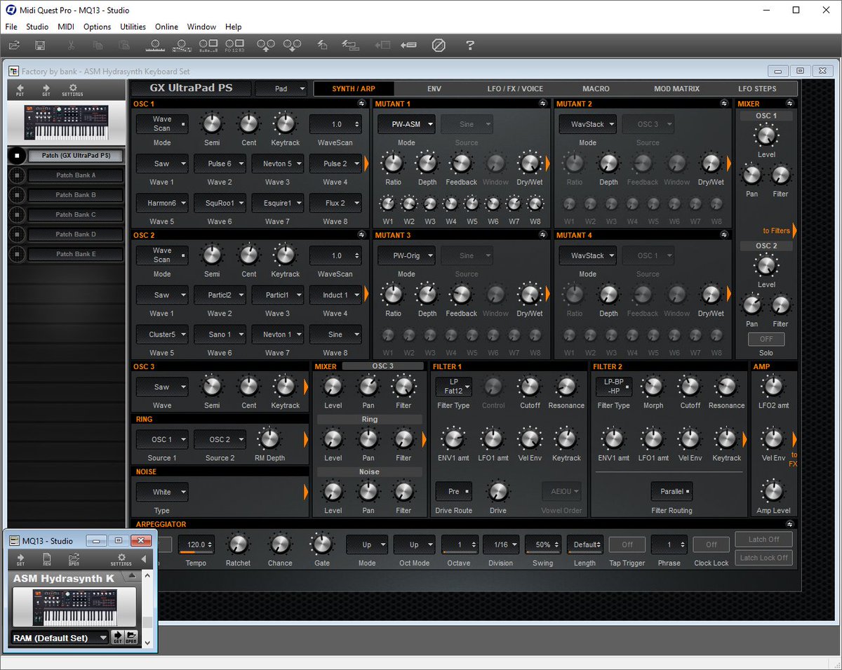Click GET button beside RAM (Default Set)

pyautogui.click(x=118, y=638)
